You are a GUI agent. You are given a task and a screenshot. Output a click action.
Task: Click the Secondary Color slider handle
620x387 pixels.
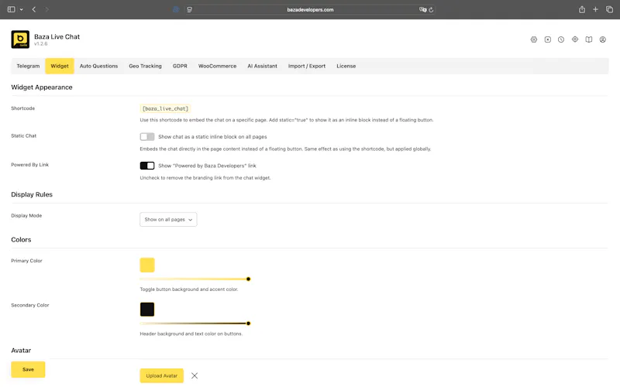[248, 324]
